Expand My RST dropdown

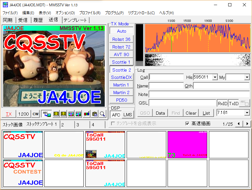tap(247, 77)
